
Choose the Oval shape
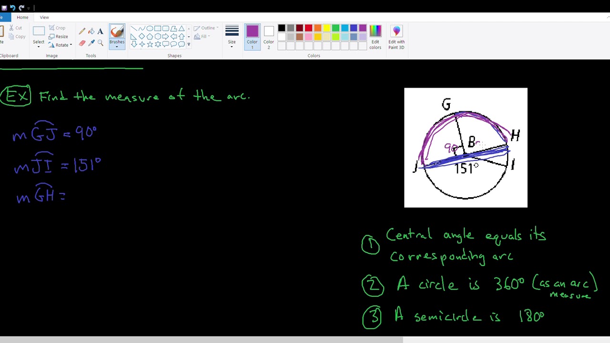150,29
